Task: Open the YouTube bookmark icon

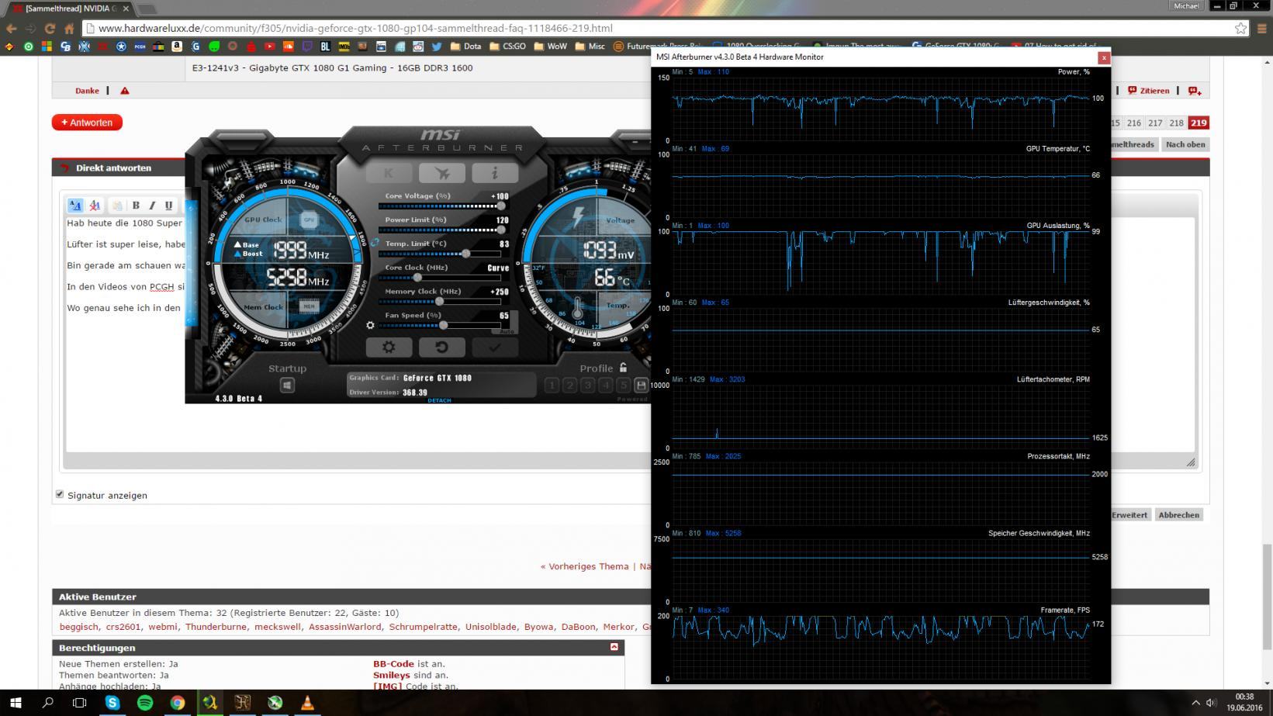Action: click(269, 47)
